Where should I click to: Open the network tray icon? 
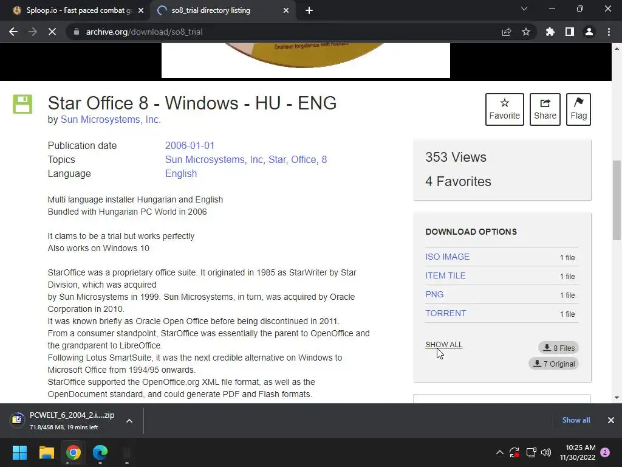[531, 452]
